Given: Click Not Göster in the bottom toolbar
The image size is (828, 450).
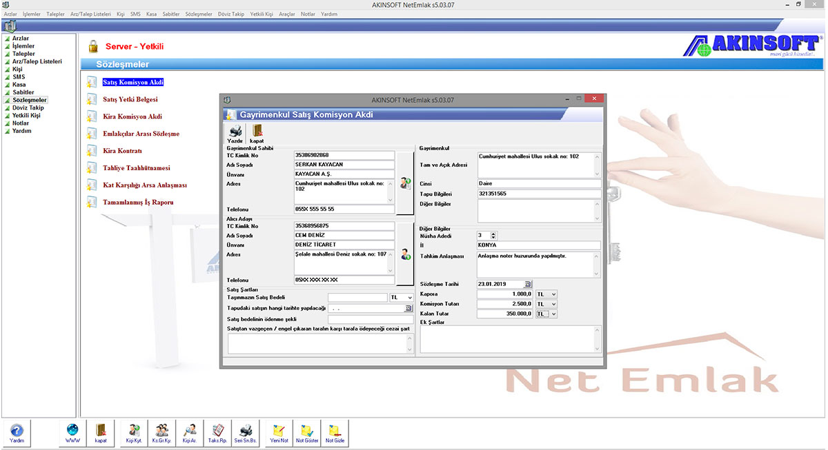Looking at the screenshot, I should [x=306, y=431].
